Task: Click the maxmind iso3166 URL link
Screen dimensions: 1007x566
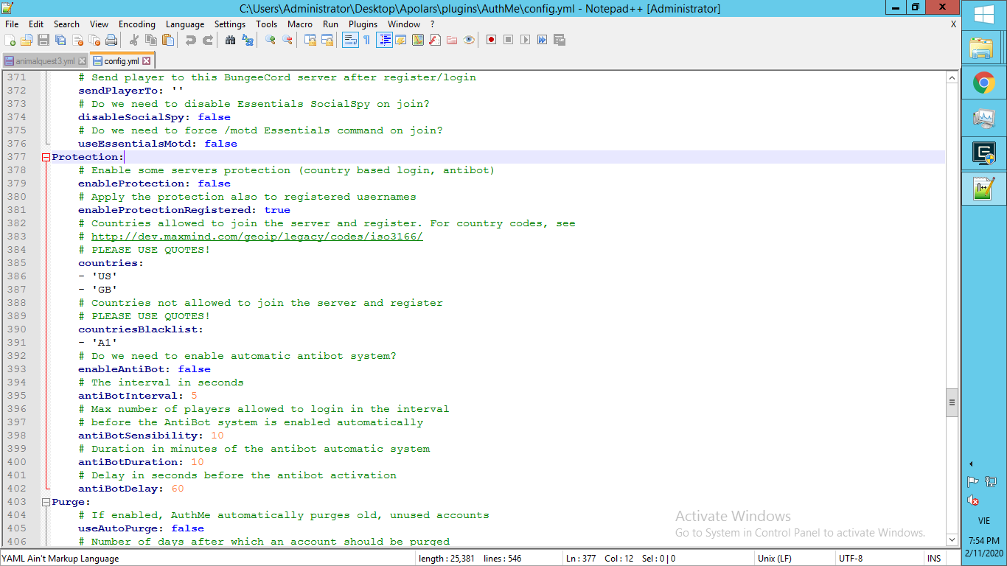Action: click(257, 237)
